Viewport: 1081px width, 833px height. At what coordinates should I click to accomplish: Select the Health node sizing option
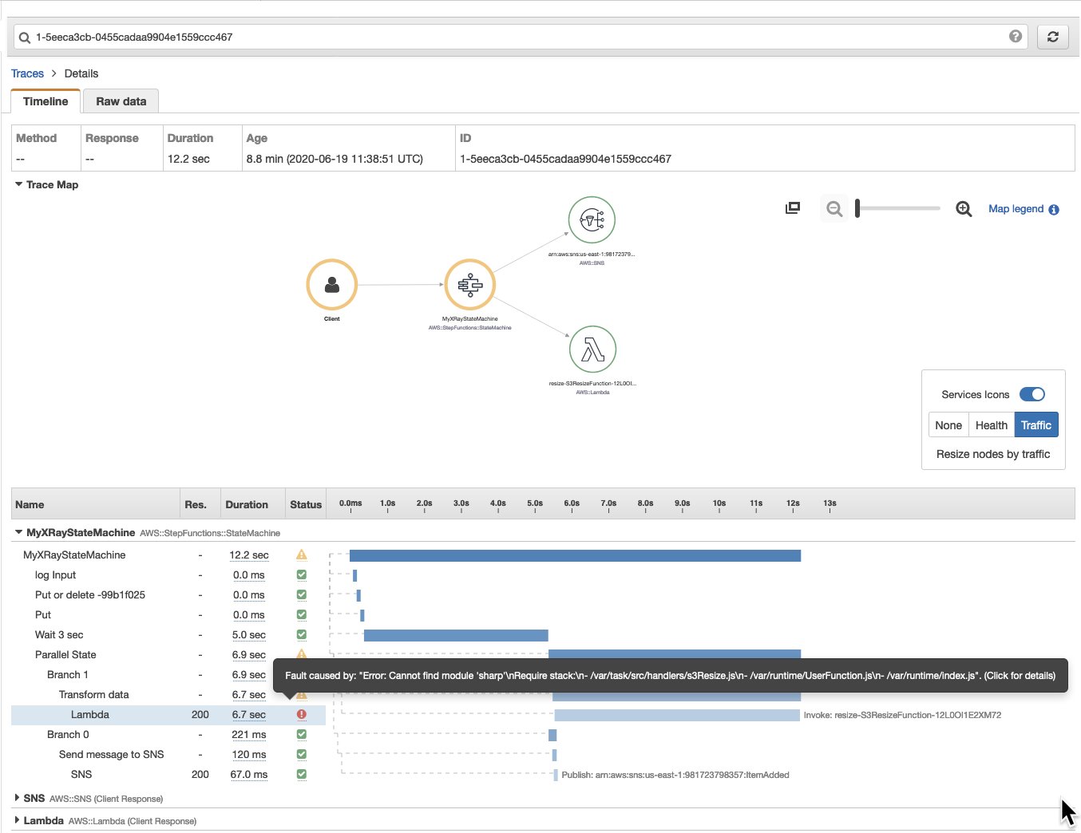992,425
